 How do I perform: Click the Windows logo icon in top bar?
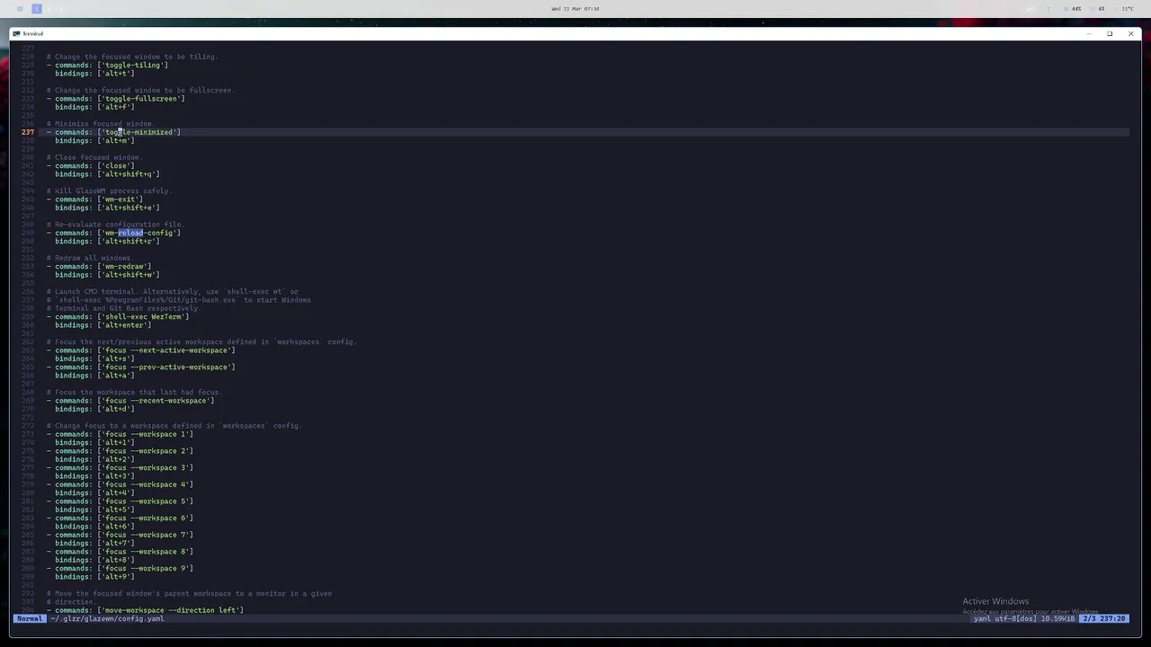tap(20, 9)
